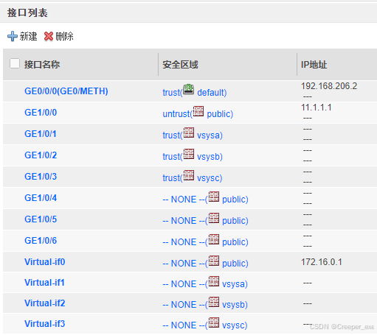This screenshot has height=335, width=377.
Task: Click the firewall icon in Virtual-if0 row
Action: [214, 261]
